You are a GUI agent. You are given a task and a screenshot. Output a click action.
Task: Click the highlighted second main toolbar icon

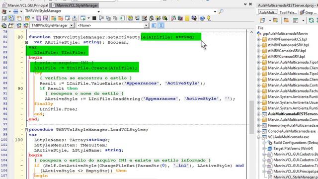(x=11, y=18)
